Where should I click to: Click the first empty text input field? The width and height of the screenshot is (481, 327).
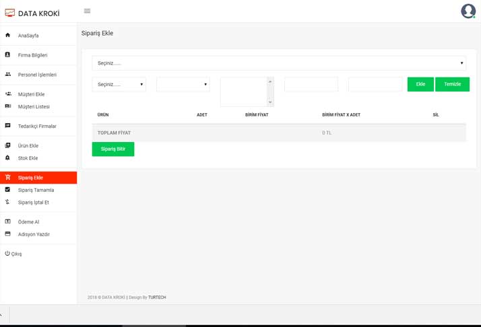[311, 84]
